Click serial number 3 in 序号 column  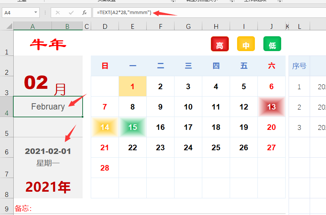pos(299,127)
